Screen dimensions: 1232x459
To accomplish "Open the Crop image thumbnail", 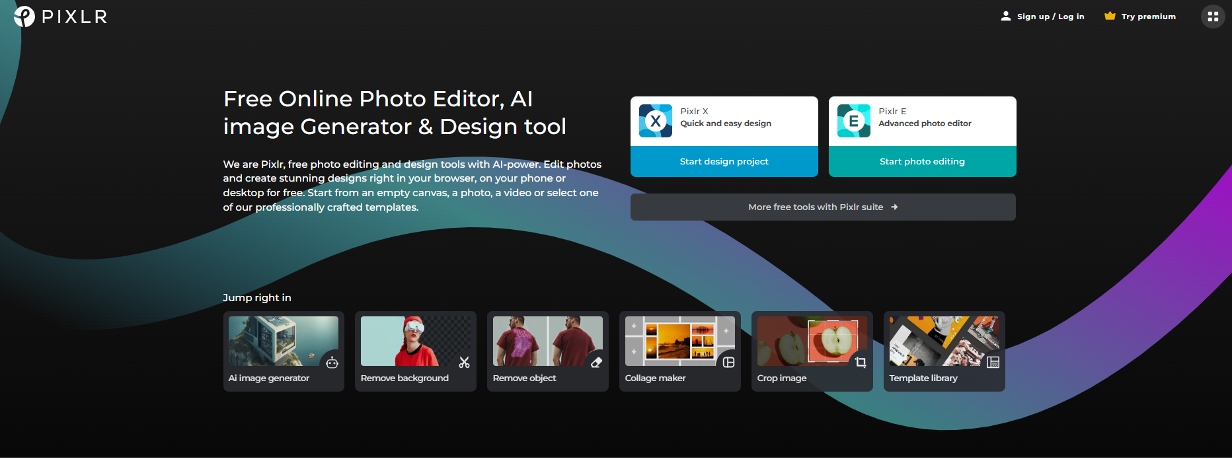I will tap(812, 341).
